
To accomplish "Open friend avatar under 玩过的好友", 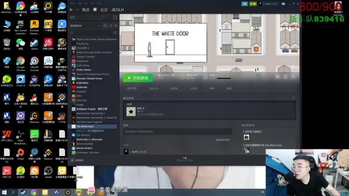I will [x=246, y=137].
